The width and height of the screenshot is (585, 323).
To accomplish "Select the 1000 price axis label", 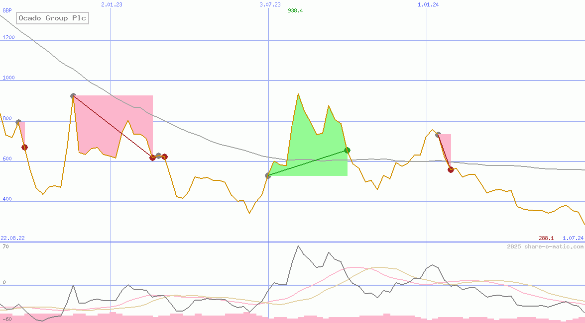I will pos(8,78).
